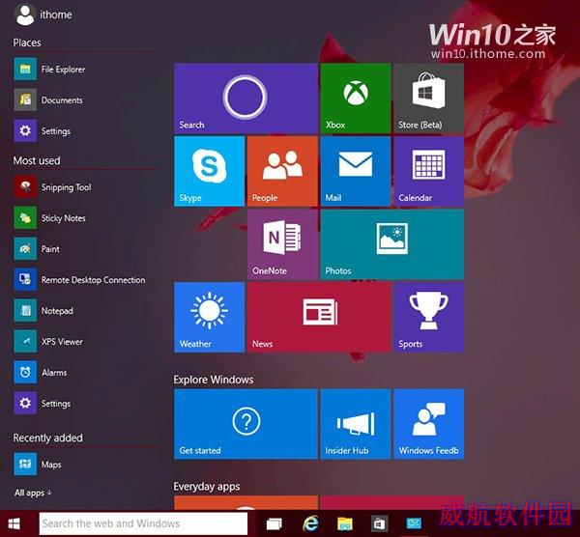Click the Everyday apps group header
580x537 pixels.
[x=207, y=487]
